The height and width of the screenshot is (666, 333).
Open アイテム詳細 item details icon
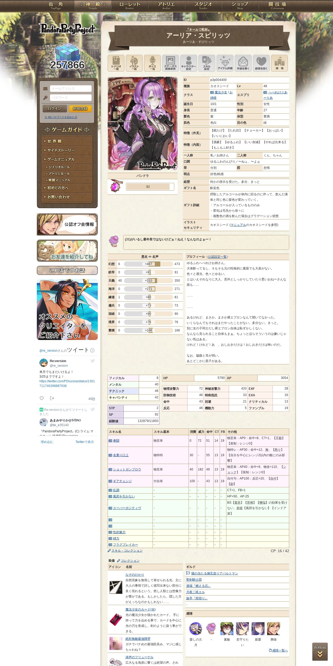[x=225, y=63]
